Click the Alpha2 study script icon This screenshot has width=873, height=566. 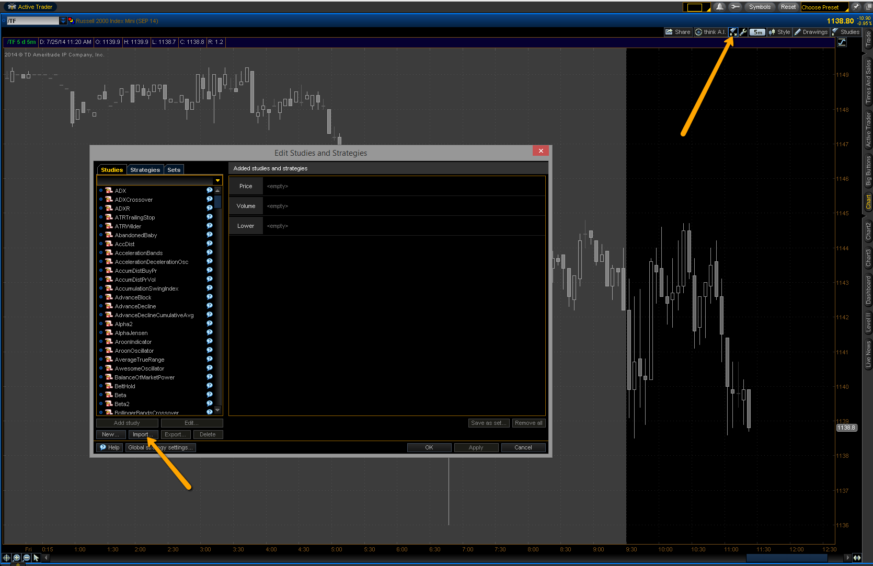pos(109,324)
